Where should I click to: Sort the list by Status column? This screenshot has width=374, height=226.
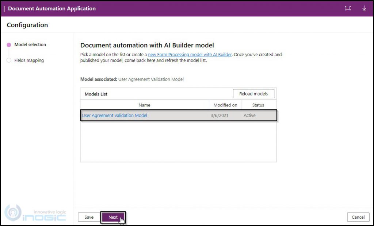(x=258, y=105)
